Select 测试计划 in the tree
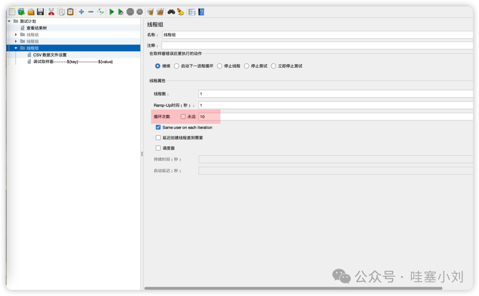Image resolution: width=479 pixels, height=296 pixels. [28, 21]
